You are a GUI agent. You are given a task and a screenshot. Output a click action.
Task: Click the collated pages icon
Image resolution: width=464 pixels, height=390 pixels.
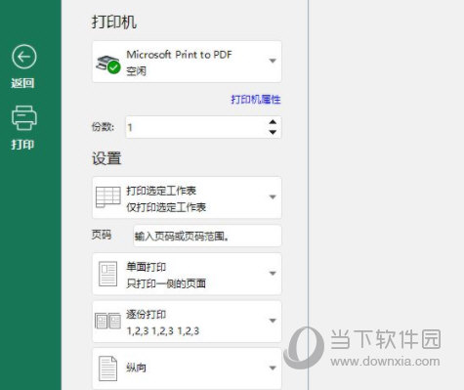107,321
